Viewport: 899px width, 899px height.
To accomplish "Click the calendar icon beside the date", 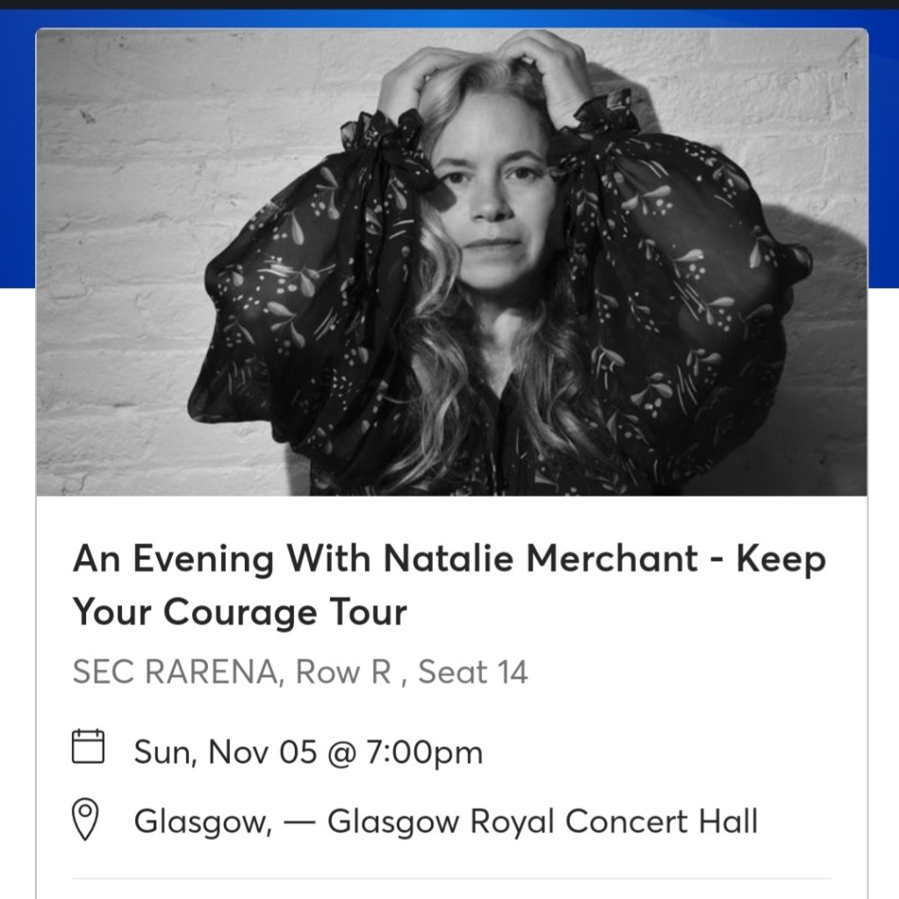I will pyautogui.click(x=88, y=746).
